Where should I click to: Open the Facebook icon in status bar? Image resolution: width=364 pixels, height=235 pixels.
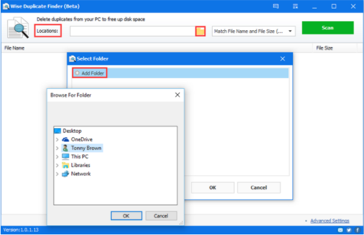[x=357, y=230]
